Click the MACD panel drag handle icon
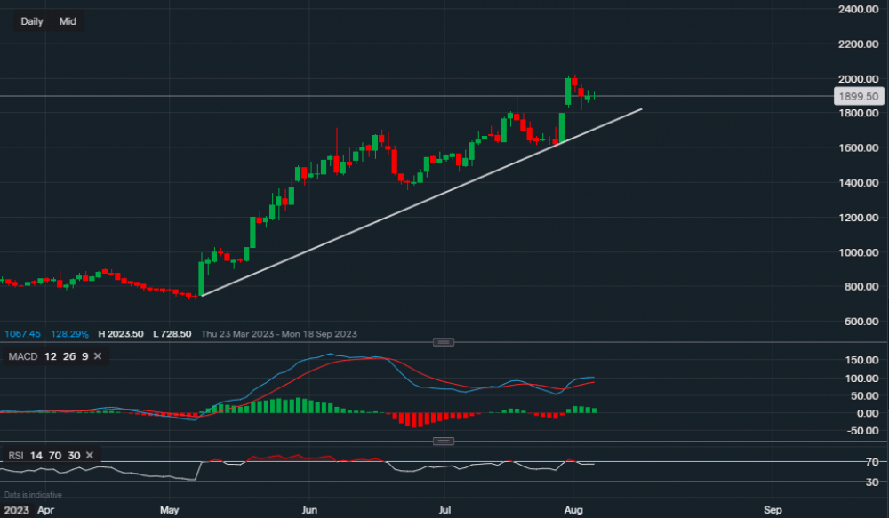889x518 pixels. (443, 341)
